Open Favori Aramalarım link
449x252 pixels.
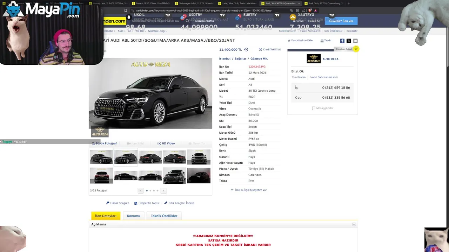tap(310, 31)
